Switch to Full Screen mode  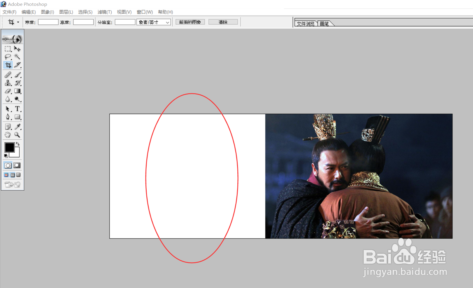coord(18,175)
